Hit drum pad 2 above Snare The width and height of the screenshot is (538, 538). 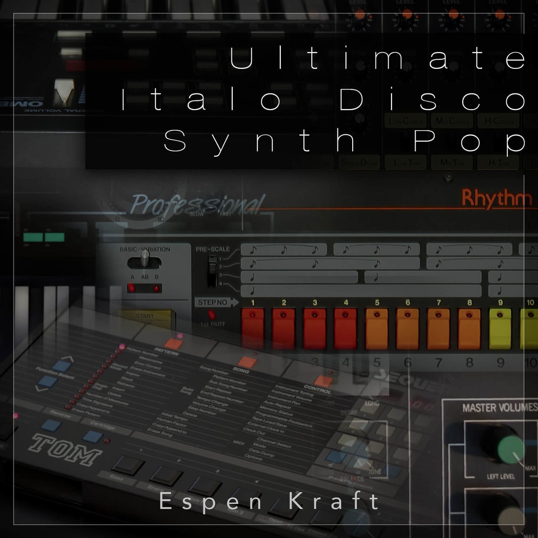coord(166,476)
